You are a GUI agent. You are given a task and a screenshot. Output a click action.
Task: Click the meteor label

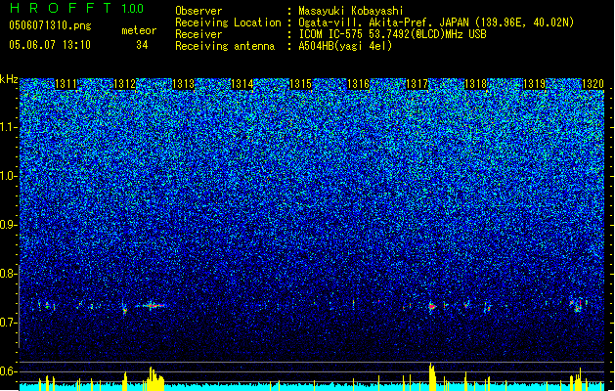139,30
